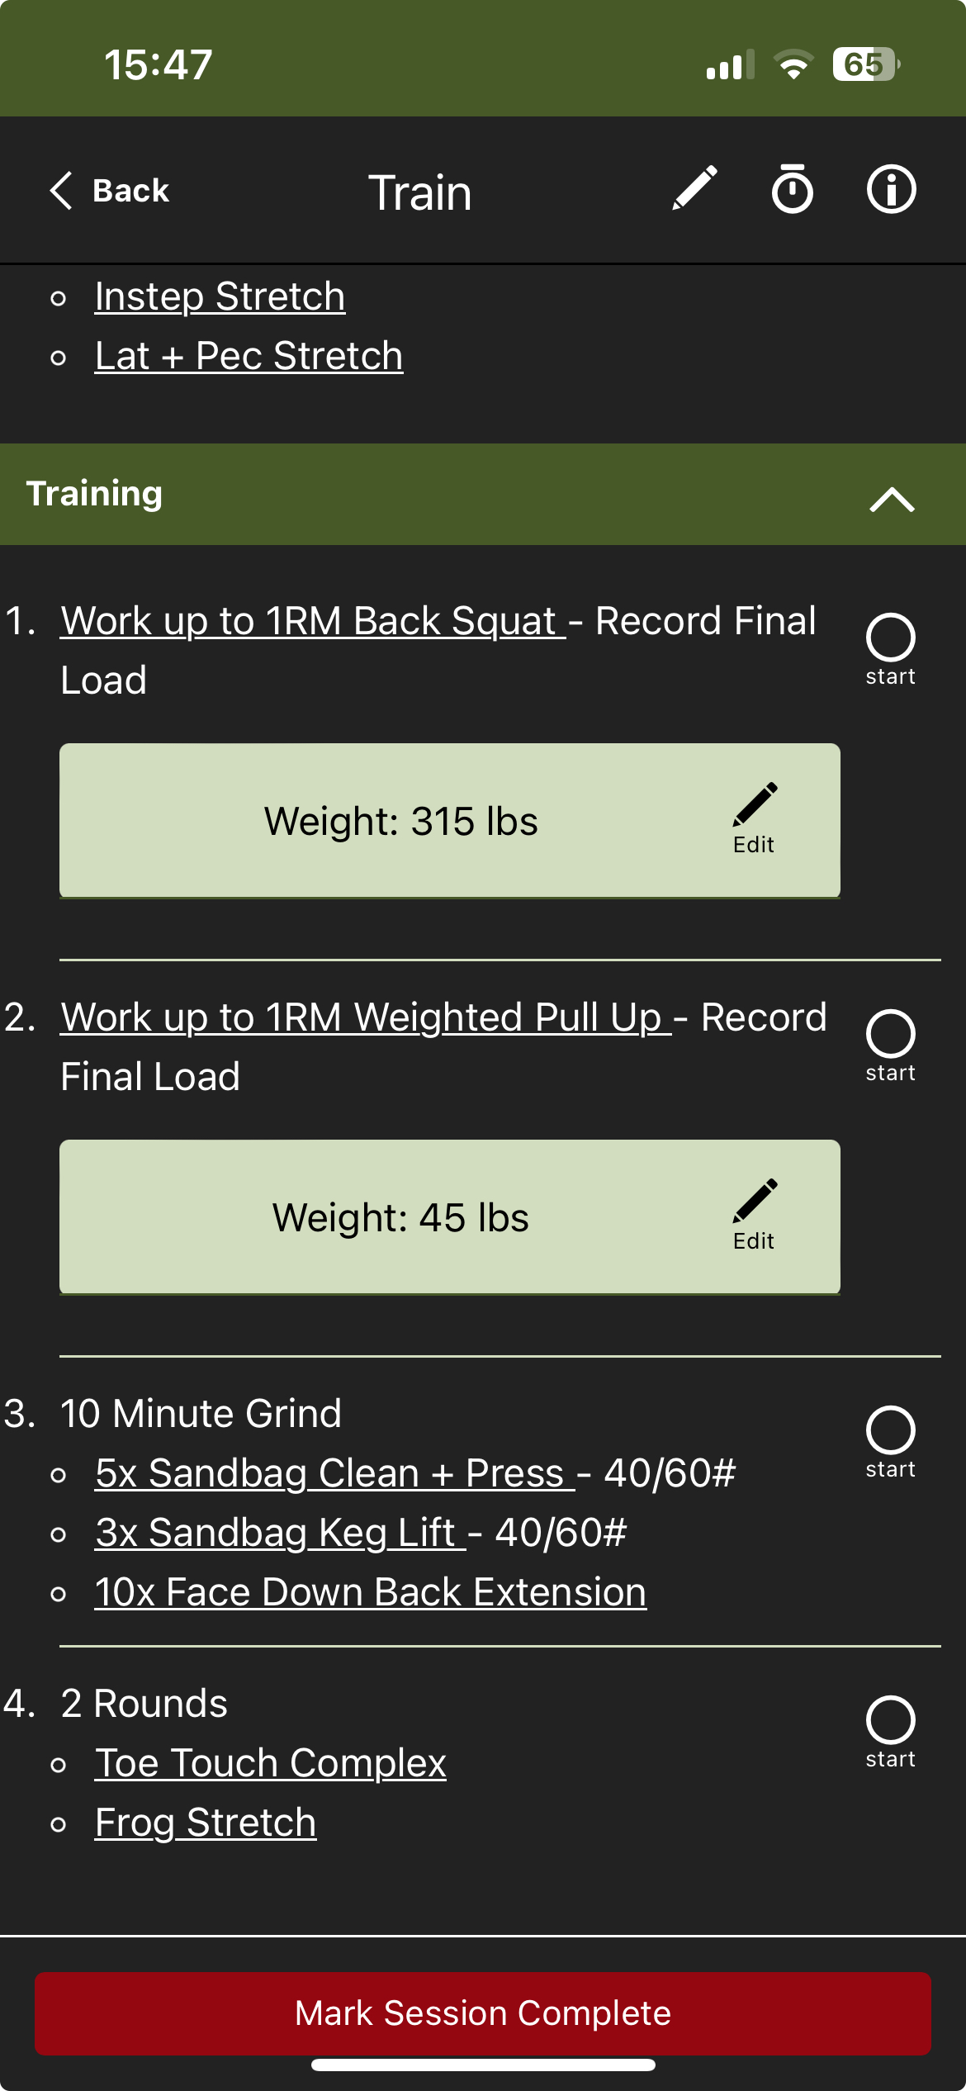Go back using the Back chevron
Image resolution: width=966 pixels, height=2091 pixels.
tap(109, 191)
